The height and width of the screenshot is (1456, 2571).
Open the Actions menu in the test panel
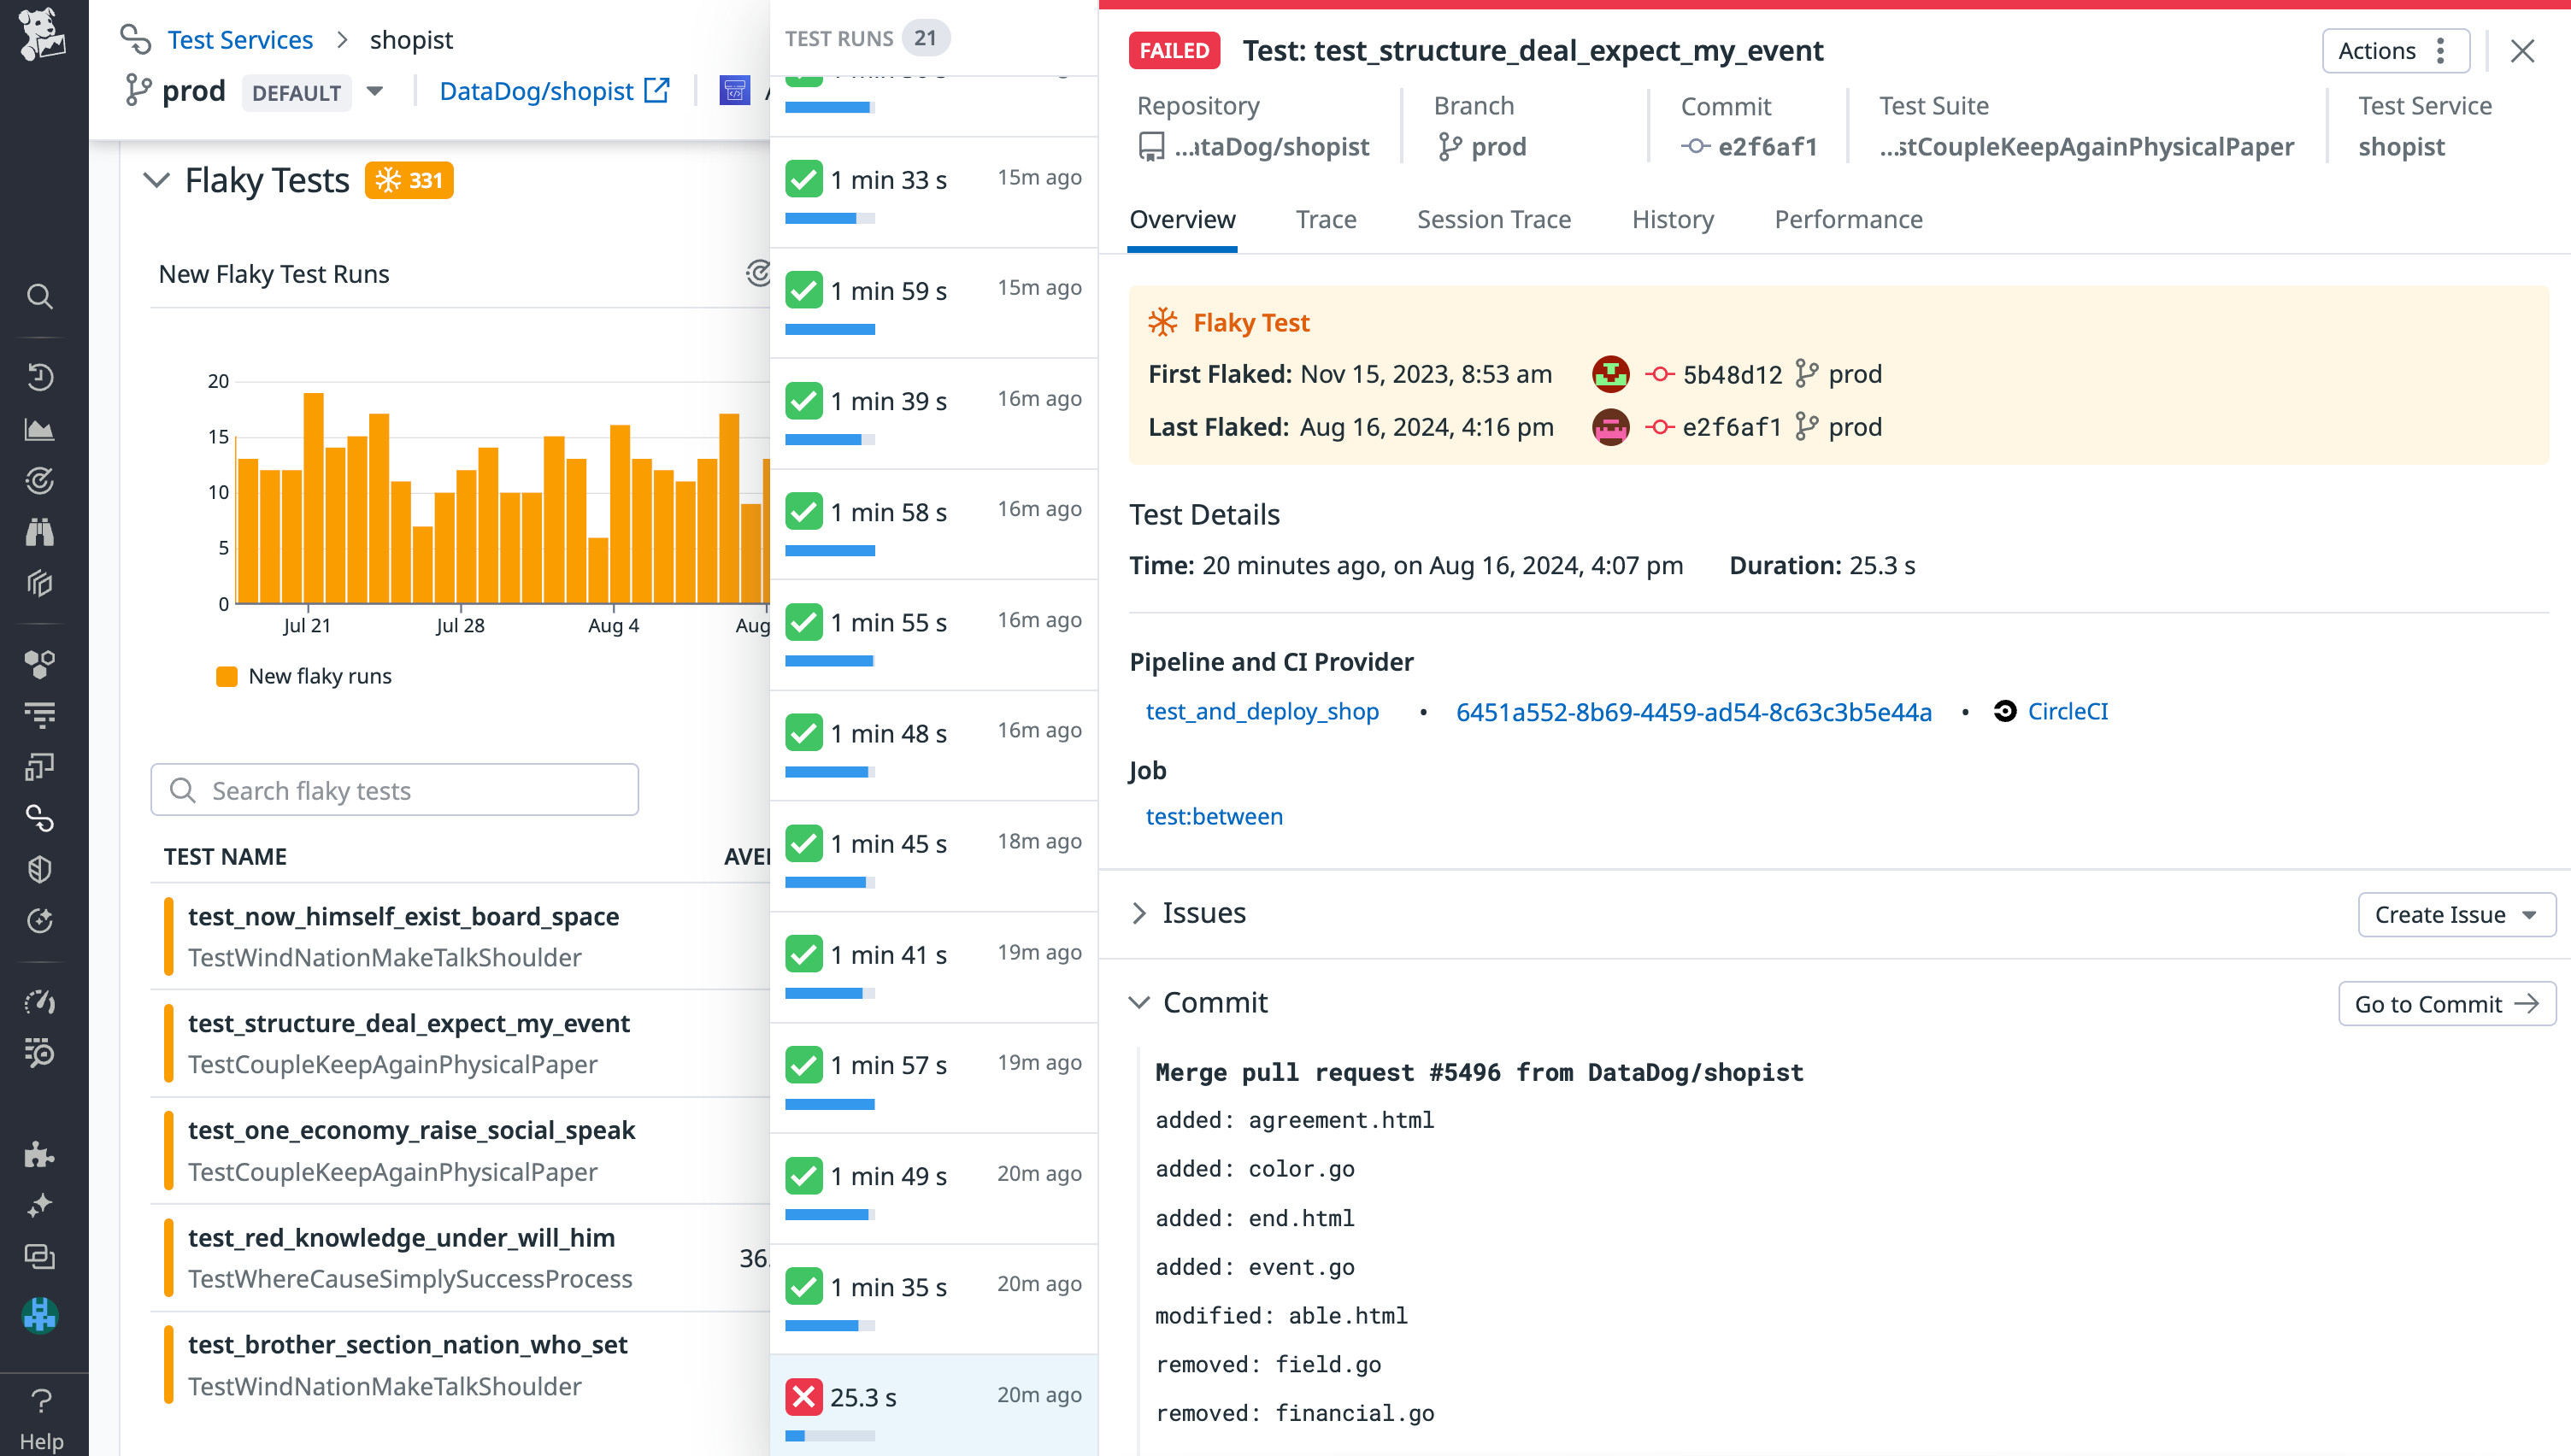click(2396, 50)
